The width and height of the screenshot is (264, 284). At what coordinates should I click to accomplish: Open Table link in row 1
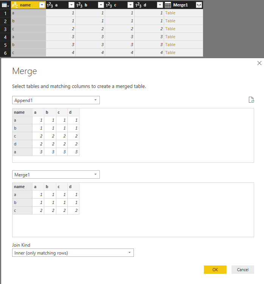pyautogui.click(x=170, y=13)
